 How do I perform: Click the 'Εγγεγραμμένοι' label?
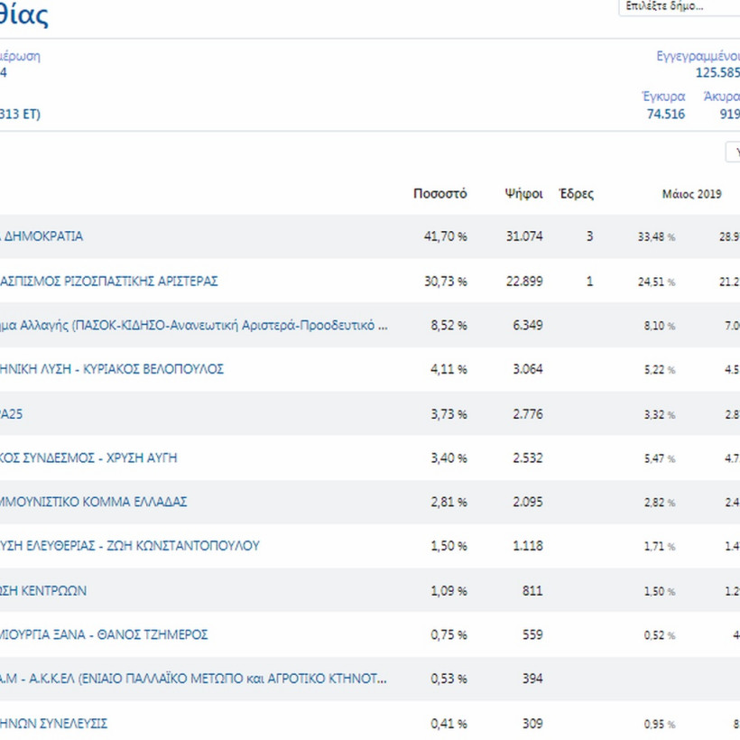[698, 56]
